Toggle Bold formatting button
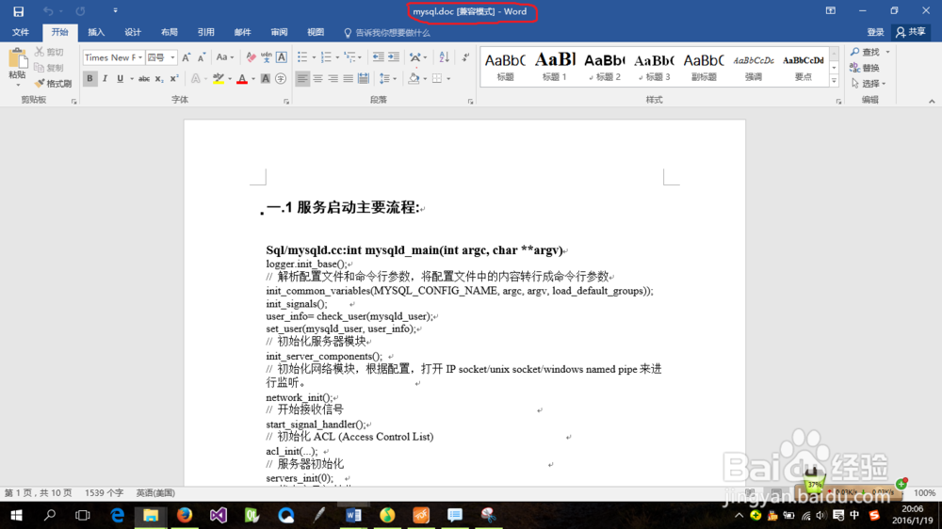 pyautogui.click(x=89, y=79)
